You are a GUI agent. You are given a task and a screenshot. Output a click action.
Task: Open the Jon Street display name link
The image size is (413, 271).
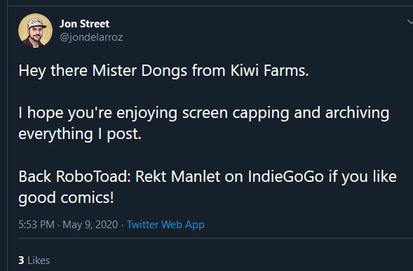coord(84,24)
